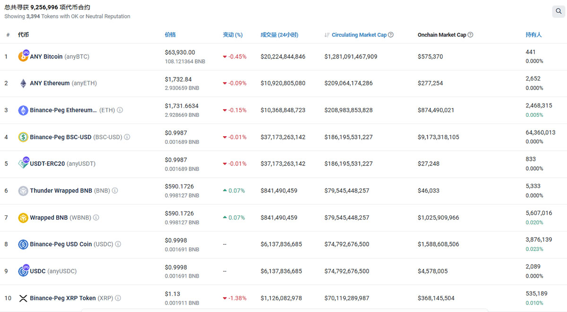567x312 pixels.
Task: Click the Wrapped BNB token logo
Action: 23,218
